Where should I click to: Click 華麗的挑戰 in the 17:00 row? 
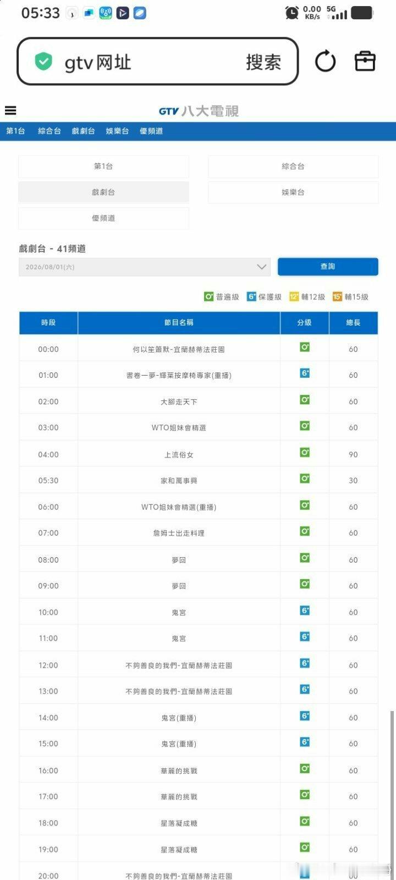tap(179, 796)
